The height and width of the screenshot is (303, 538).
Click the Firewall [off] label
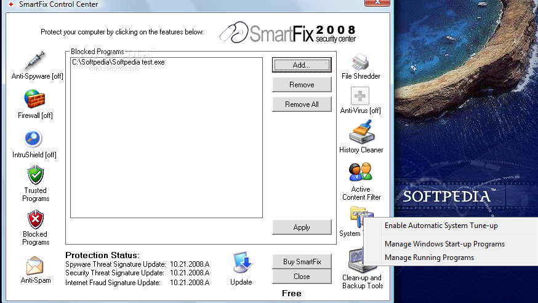[35, 116]
